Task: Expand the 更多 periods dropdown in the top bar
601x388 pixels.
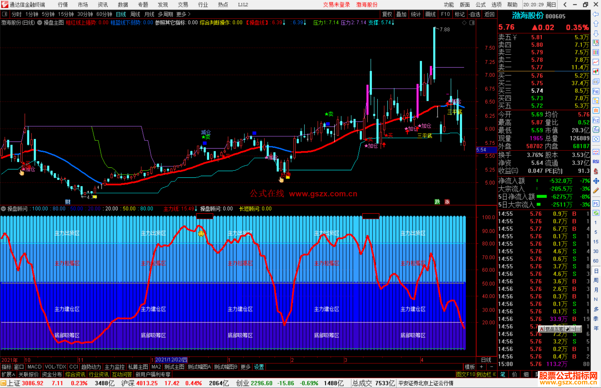Action: point(183,14)
